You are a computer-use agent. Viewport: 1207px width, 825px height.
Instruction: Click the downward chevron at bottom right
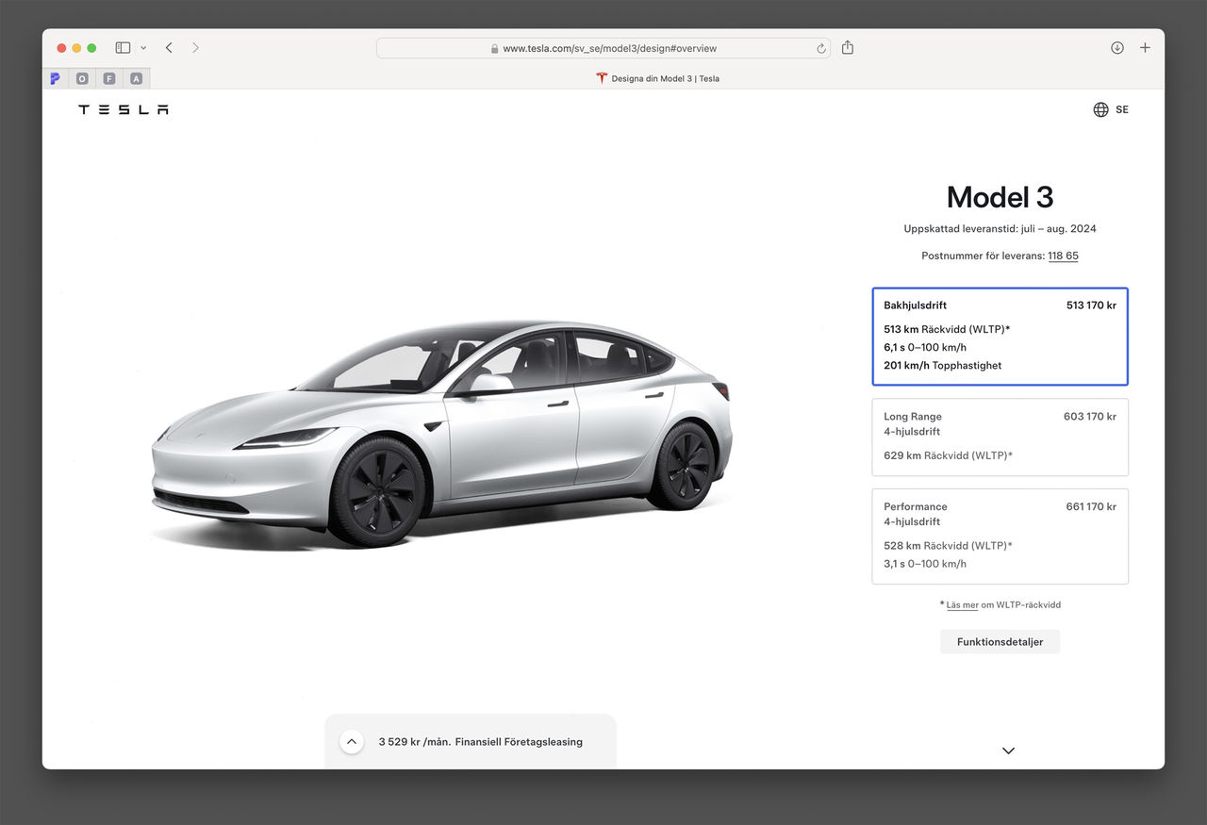[x=1008, y=751]
